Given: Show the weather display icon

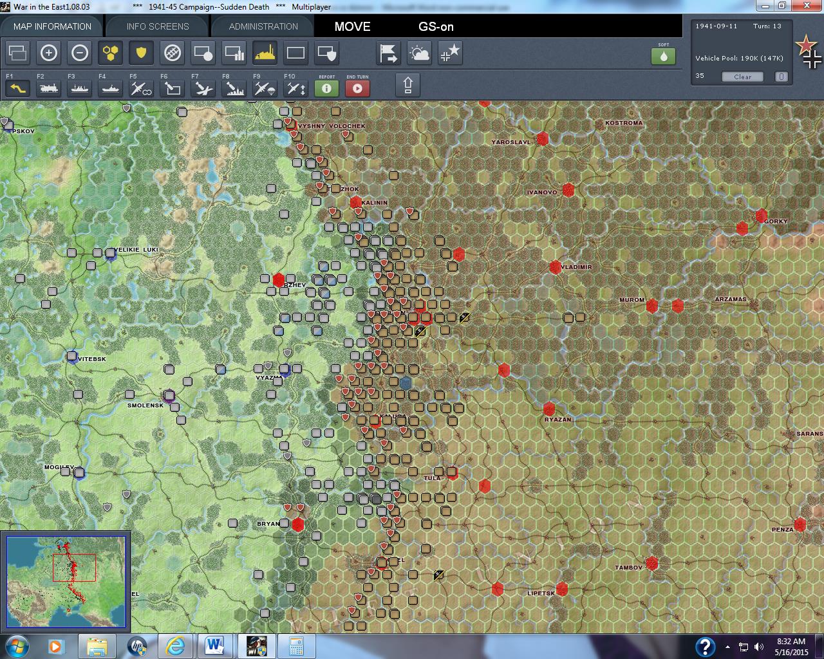Looking at the screenshot, I should click(x=420, y=53).
